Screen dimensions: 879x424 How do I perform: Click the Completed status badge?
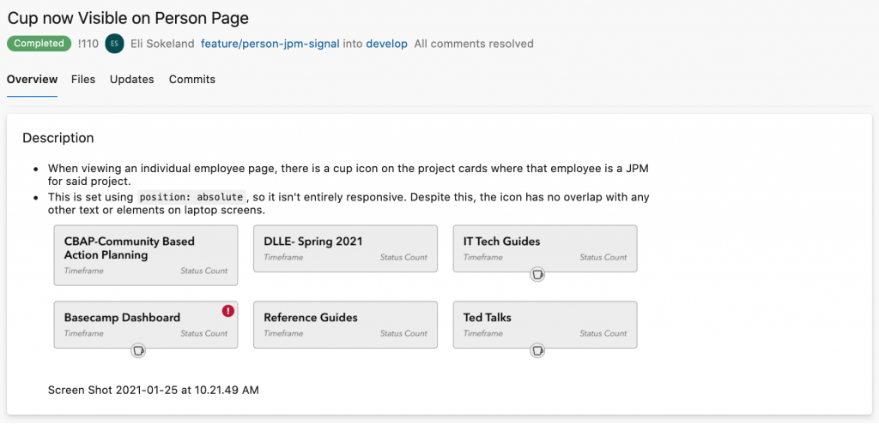39,44
